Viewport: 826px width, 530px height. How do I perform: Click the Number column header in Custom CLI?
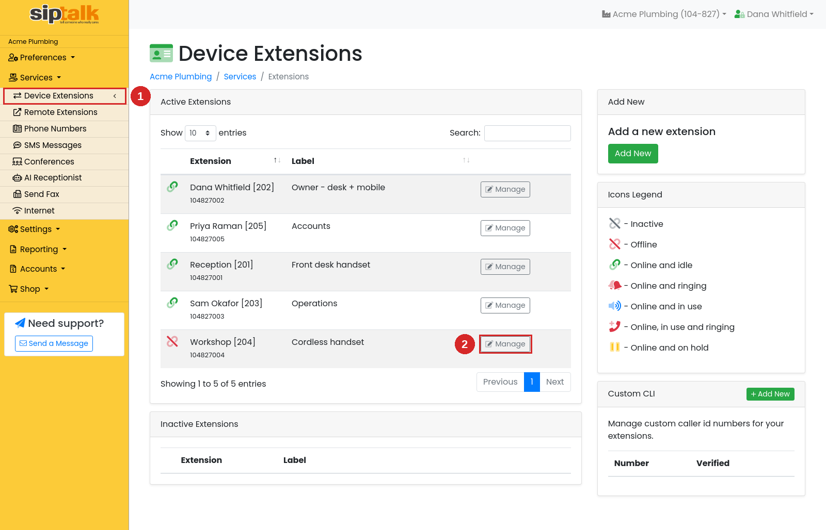pos(631,463)
